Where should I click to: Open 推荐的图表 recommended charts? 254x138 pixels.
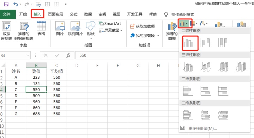(x=172, y=31)
